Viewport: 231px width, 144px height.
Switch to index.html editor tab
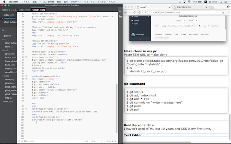[24, 10]
